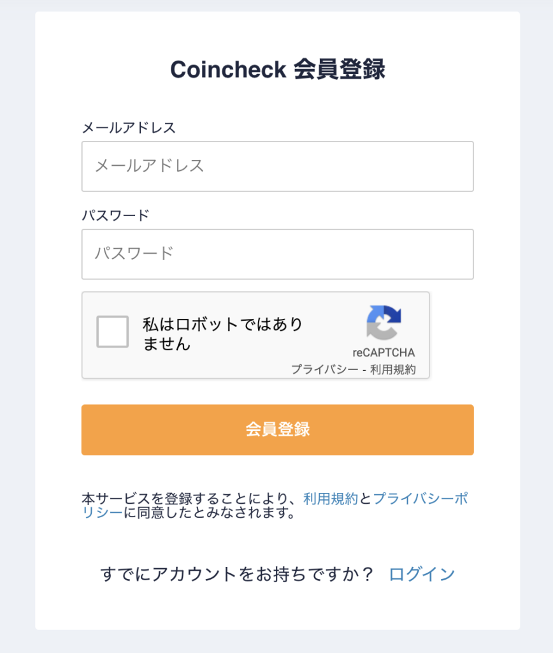Open プライバシーポリシー link in agreement text
This screenshot has width=553, height=653.
(x=420, y=499)
